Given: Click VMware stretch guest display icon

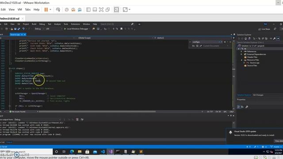Looking at the screenshot, I should click(x=125, y=10).
